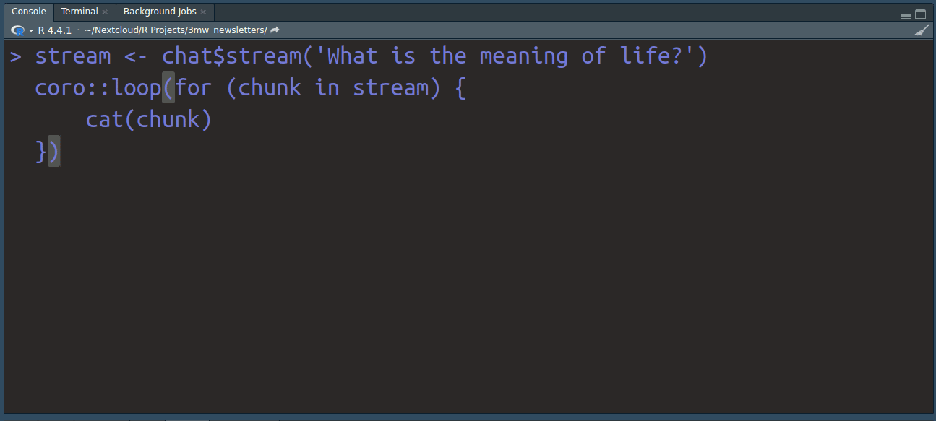Click the R logo icon
936x421 pixels.
point(18,30)
